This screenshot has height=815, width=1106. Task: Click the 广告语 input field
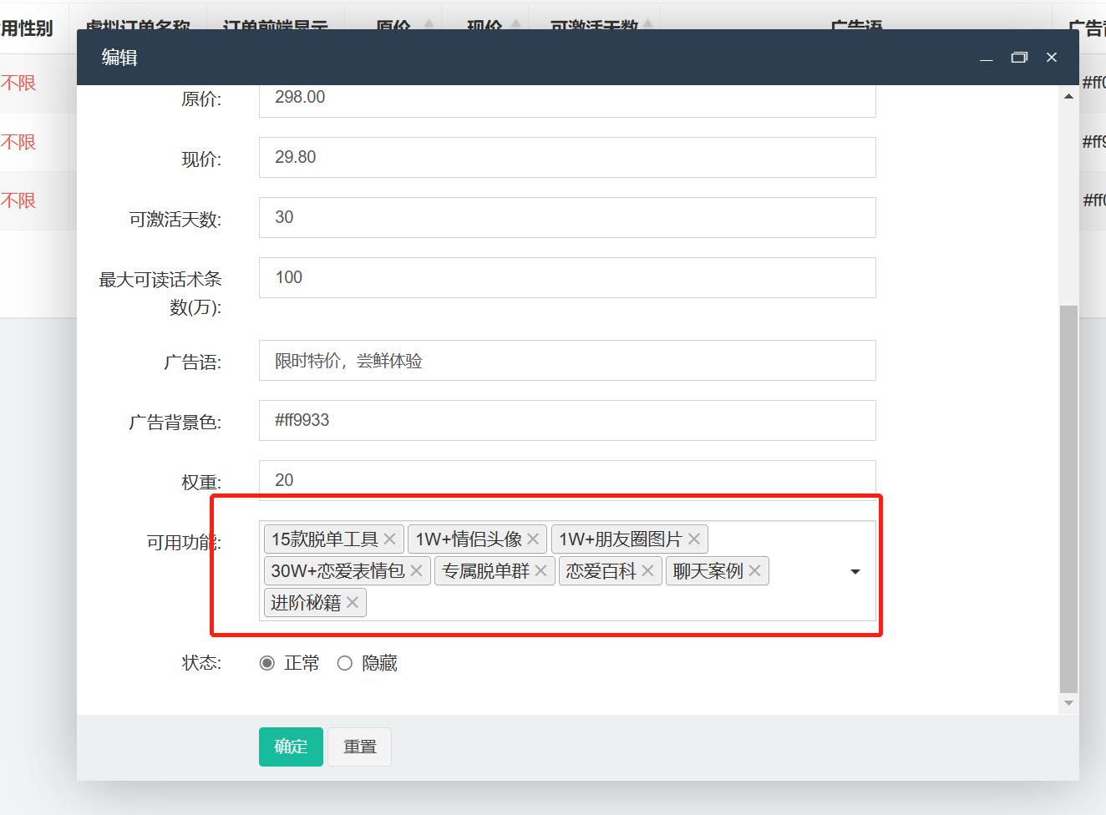(x=567, y=360)
